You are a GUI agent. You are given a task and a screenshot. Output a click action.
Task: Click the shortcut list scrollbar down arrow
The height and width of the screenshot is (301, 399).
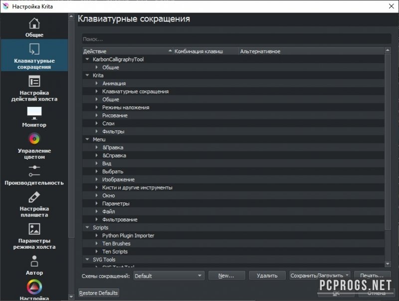point(388,264)
